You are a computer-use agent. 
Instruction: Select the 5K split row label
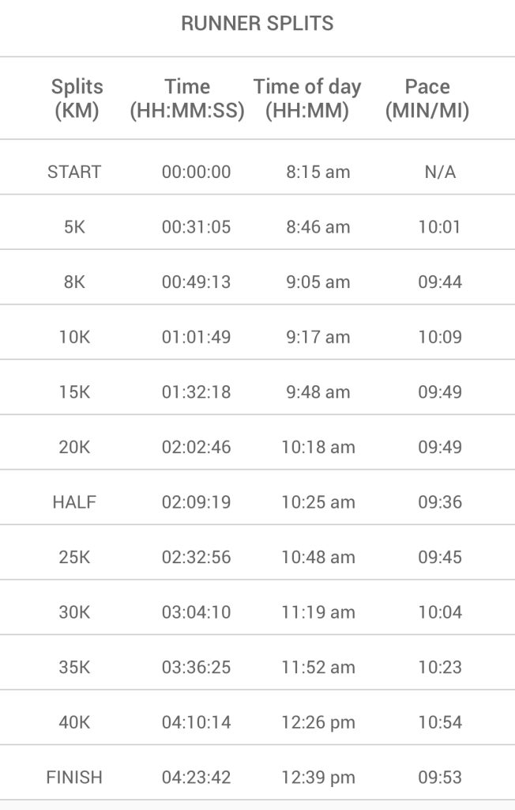coord(74,227)
